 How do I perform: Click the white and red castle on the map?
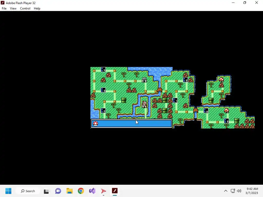[x=144, y=105]
